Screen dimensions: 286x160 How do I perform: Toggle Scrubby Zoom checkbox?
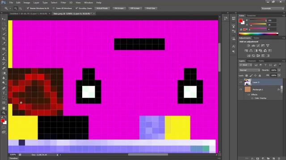(x=76, y=8)
